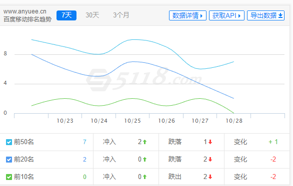293x186 pixels.
Task: Click green up arrow in 前50名 冲入
Action: [x=144, y=142]
